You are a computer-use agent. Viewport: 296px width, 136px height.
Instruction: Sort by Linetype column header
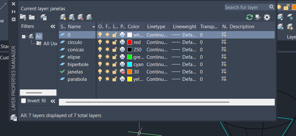158,27
